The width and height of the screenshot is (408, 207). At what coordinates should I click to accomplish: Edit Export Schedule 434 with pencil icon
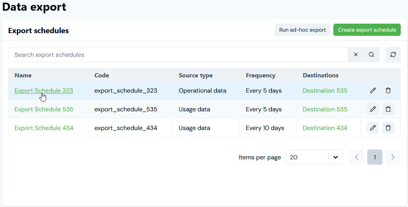click(373, 128)
